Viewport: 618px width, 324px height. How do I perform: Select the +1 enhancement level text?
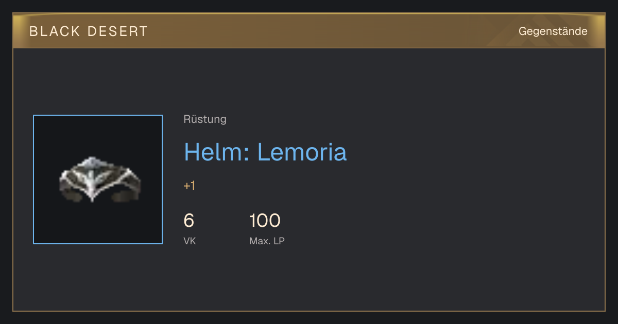tap(190, 186)
